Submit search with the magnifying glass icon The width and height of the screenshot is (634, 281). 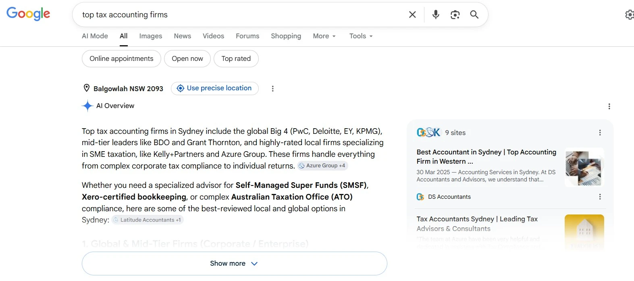click(474, 15)
